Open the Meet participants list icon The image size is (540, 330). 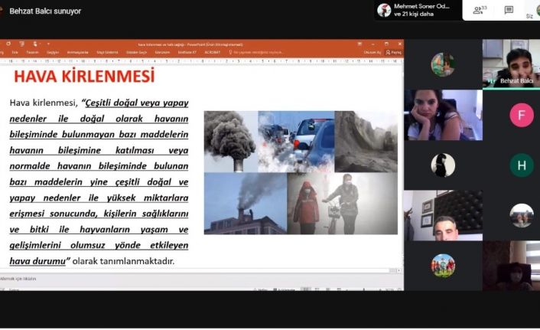tap(480, 10)
